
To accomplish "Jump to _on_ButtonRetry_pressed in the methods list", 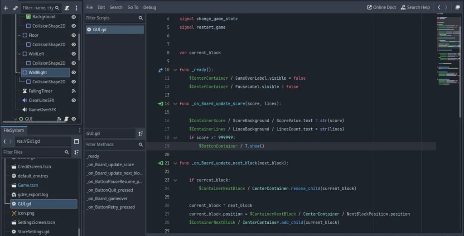I will [x=111, y=207].
